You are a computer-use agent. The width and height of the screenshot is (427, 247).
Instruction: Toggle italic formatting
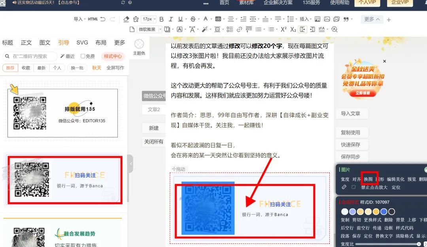click(171, 19)
